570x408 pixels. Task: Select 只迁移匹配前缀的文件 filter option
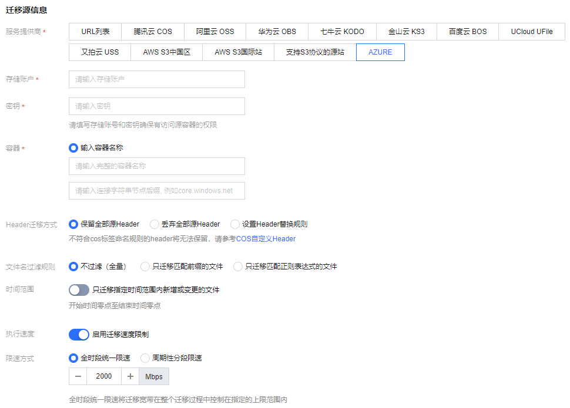point(145,267)
